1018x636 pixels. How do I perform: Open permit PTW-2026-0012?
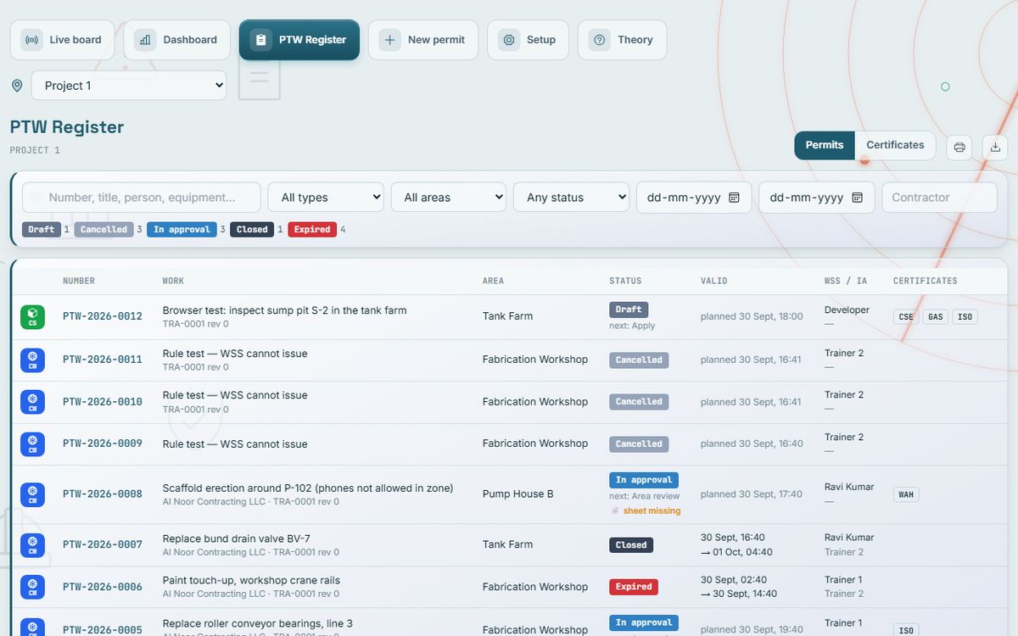[103, 316]
